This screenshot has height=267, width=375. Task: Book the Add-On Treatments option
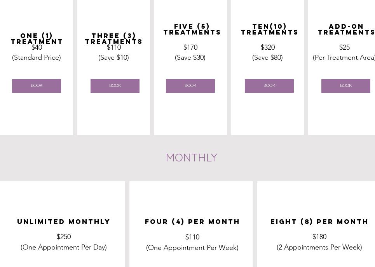[x=346, y=86]
